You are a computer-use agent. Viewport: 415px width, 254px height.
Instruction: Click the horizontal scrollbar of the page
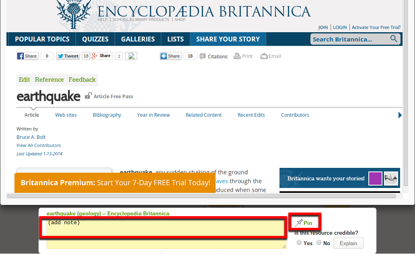[201, 196]
